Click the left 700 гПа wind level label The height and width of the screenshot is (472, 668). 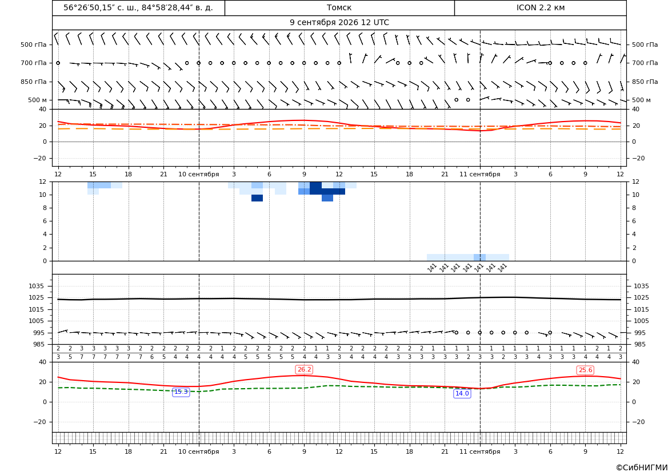[x=34, y=63]
